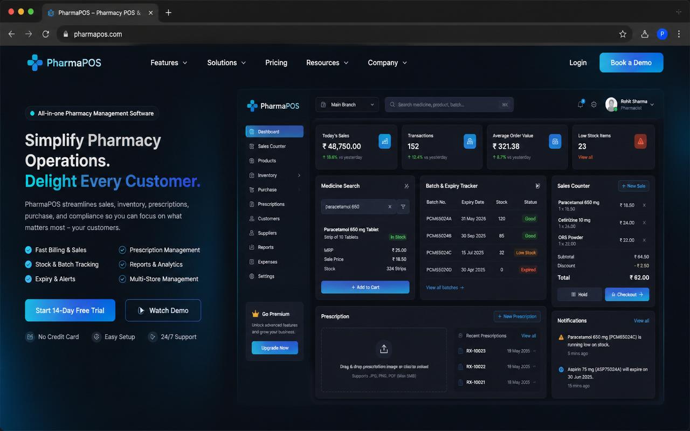Image resolution: width=690 pixels, height=431 pixels.
Task: Click the Medicine Search panel corner icon
Action: click(406, 186)
